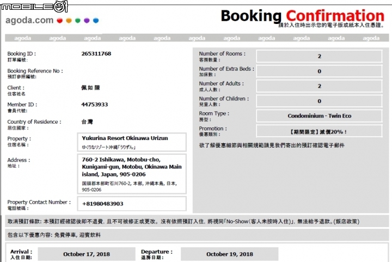The height and width of the screenshot is (262, 392).
Task: Click the Client label
Action: tap(16, 88)
